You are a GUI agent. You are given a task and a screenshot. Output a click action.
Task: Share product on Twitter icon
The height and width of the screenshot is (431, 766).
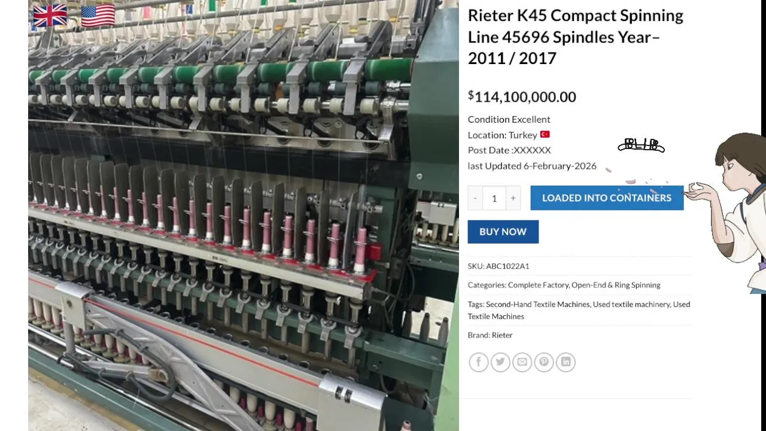click(500, 362)
